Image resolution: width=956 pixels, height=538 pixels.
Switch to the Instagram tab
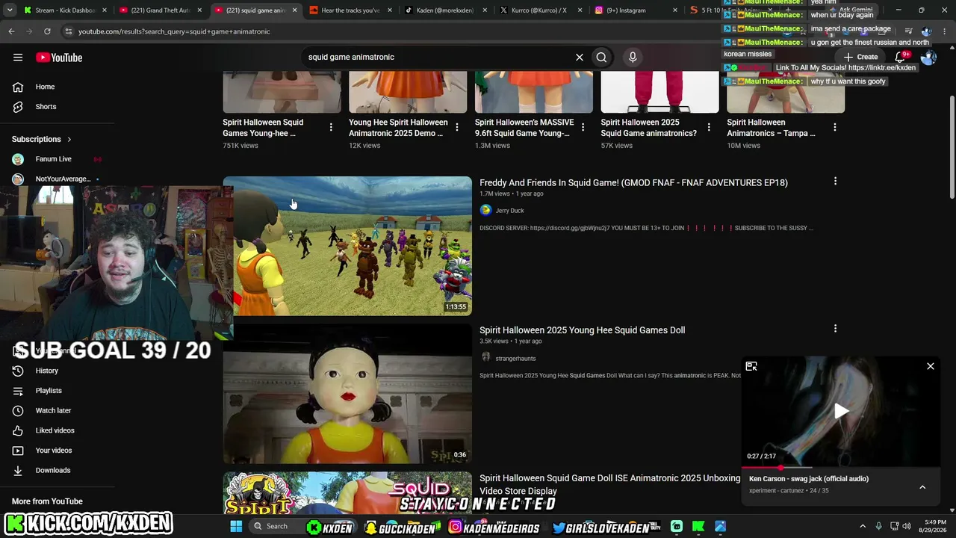[x=634, y=10]
